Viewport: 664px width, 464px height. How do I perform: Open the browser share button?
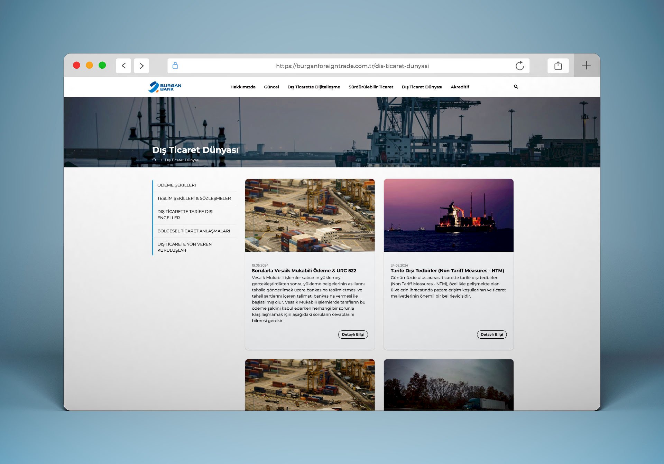coord(558,66)
